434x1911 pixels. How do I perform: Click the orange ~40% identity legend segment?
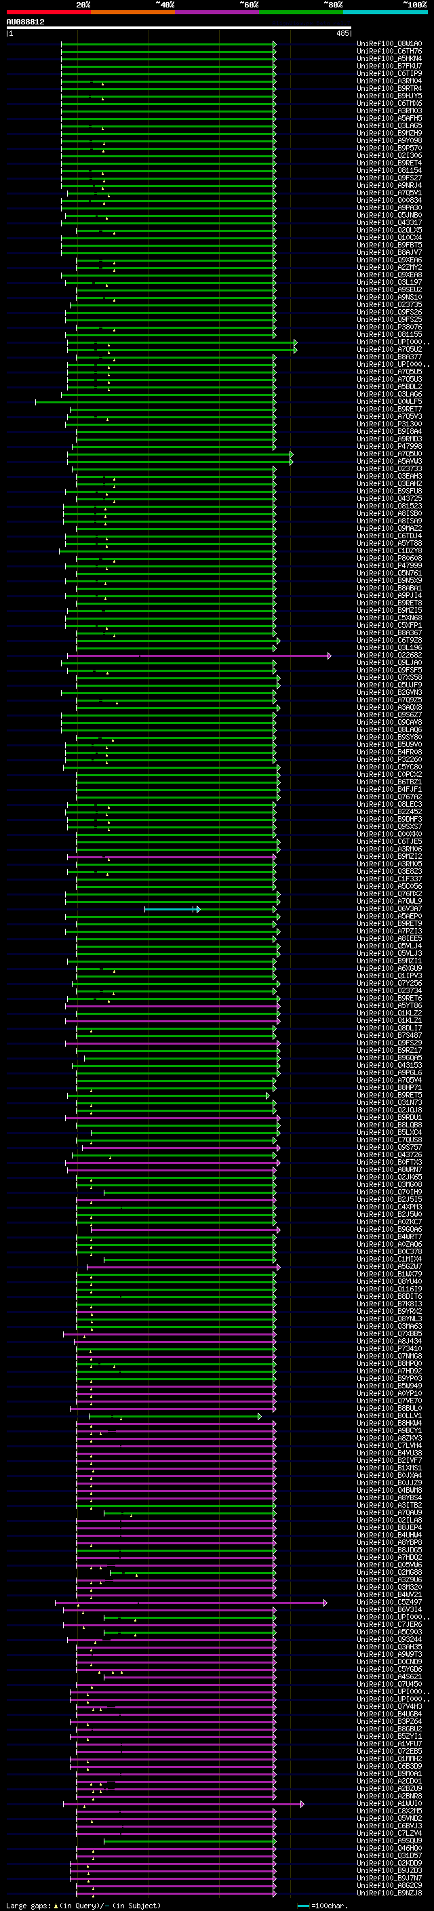[133, 12]
